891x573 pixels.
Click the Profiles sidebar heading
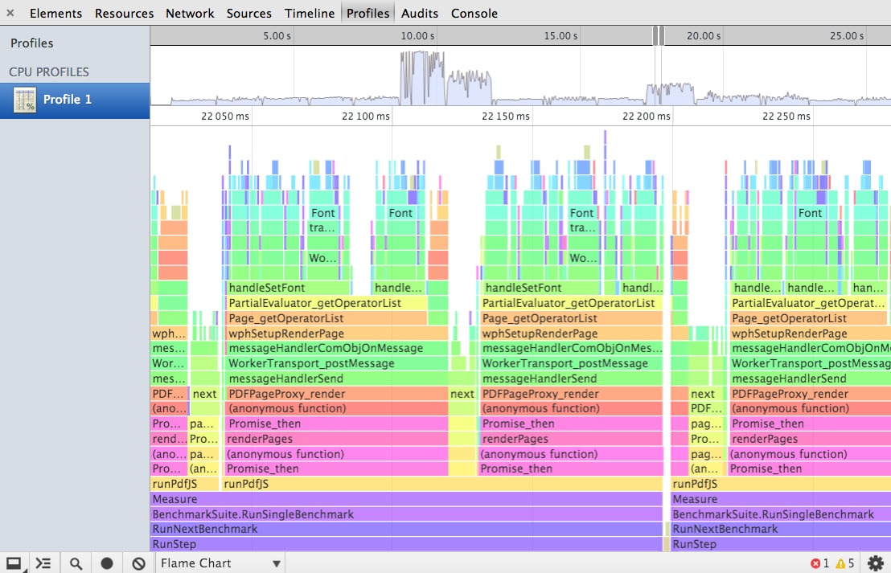point(32,43)
